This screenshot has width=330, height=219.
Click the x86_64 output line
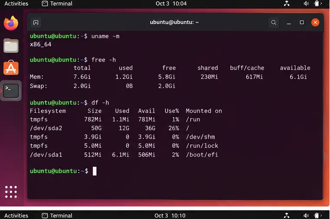tap(40, 44)
